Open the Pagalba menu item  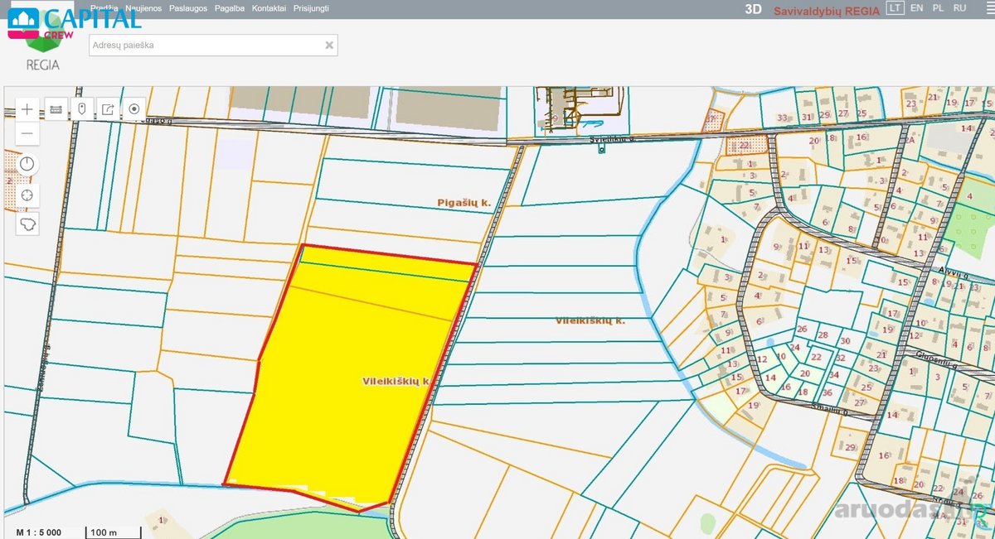tap(230, 8)
